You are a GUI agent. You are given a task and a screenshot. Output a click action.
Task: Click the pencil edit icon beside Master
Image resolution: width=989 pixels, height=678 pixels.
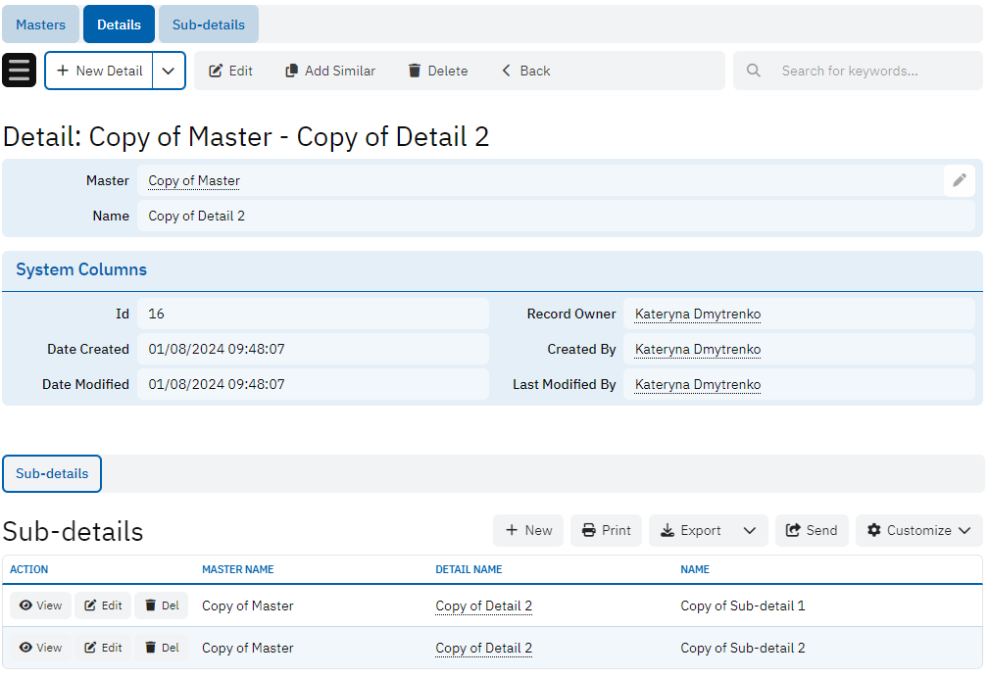[x=960, y=180]
